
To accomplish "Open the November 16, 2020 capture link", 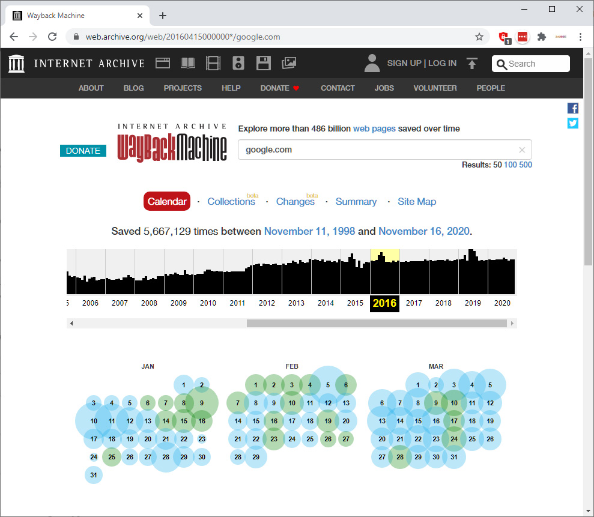I will [424, 231].
